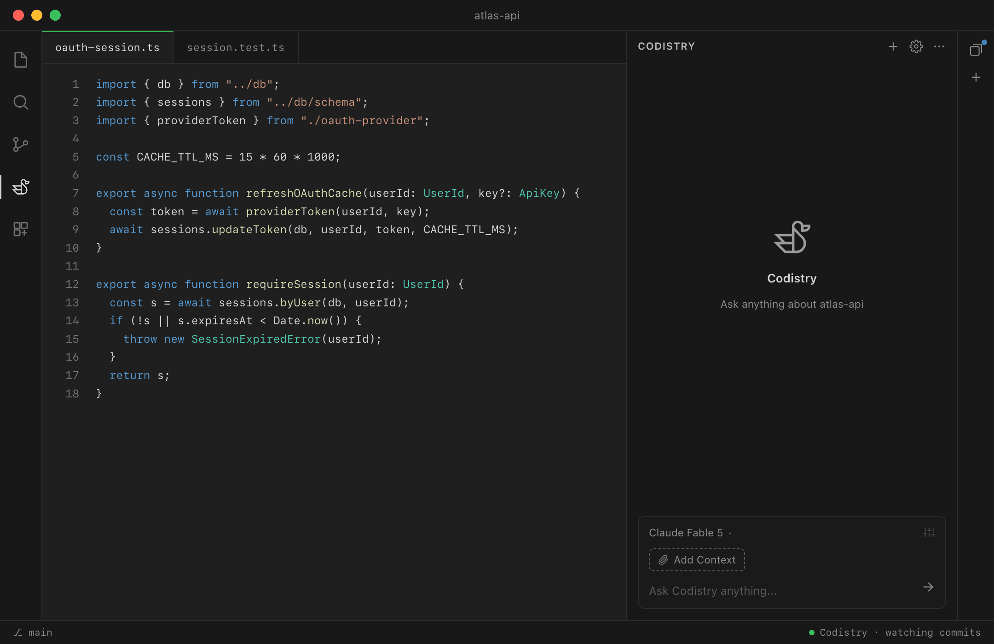The height and width of the screenshot is (644, 994).
Task: Click line number 7 in the gutter
Action: [75, 193]
